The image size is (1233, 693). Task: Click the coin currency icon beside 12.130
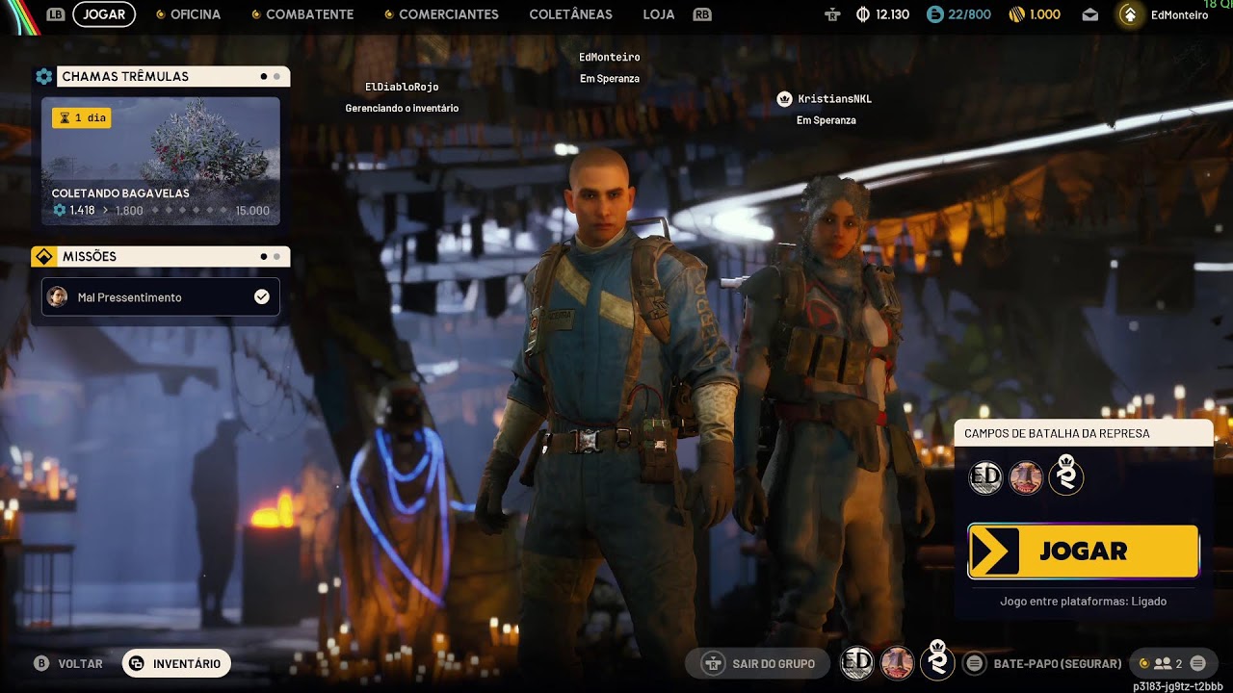click(863, 14)
